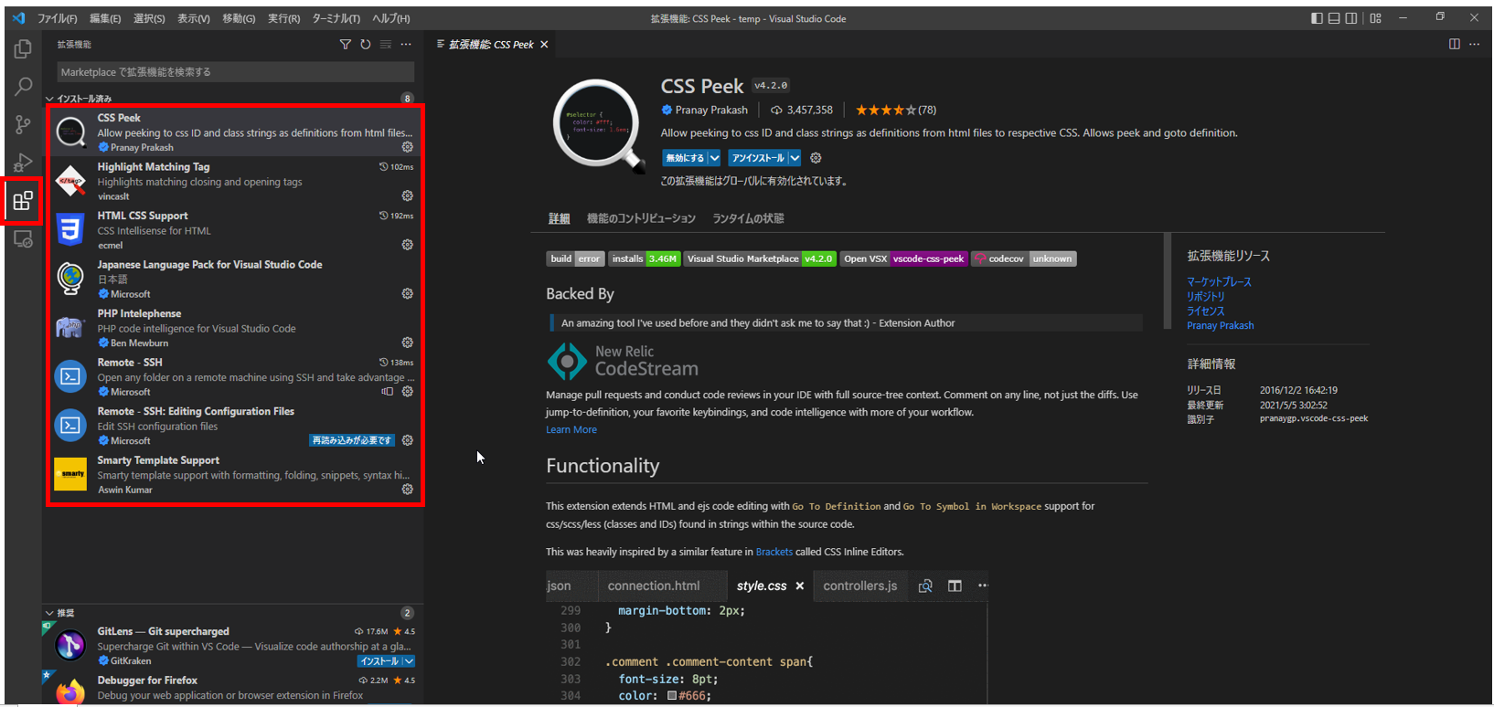Open manage gear for Smarty Template Support
The width and height of the screenshot is (1494, 707).
coord(408,490)
